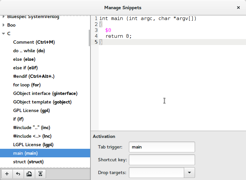Click the Tab trigger text field

click(x=162, y=147)
